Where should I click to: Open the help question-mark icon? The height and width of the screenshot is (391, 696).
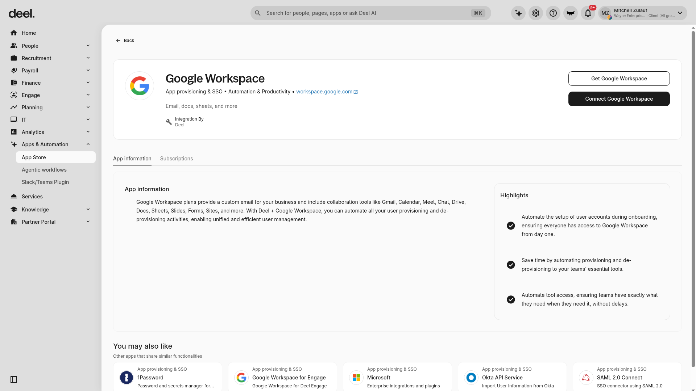(553, 13)
